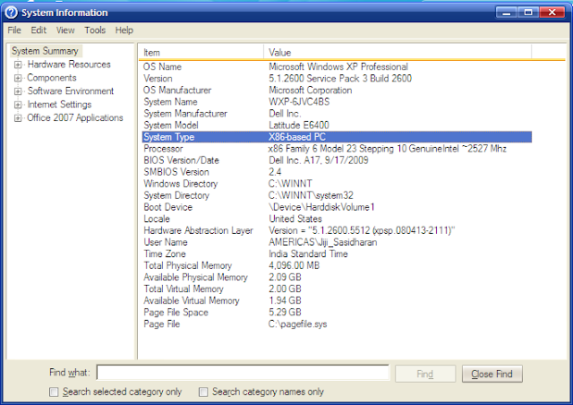The image size is (573, 405).
Task: Select Components tree item
Action: [52, 78]
